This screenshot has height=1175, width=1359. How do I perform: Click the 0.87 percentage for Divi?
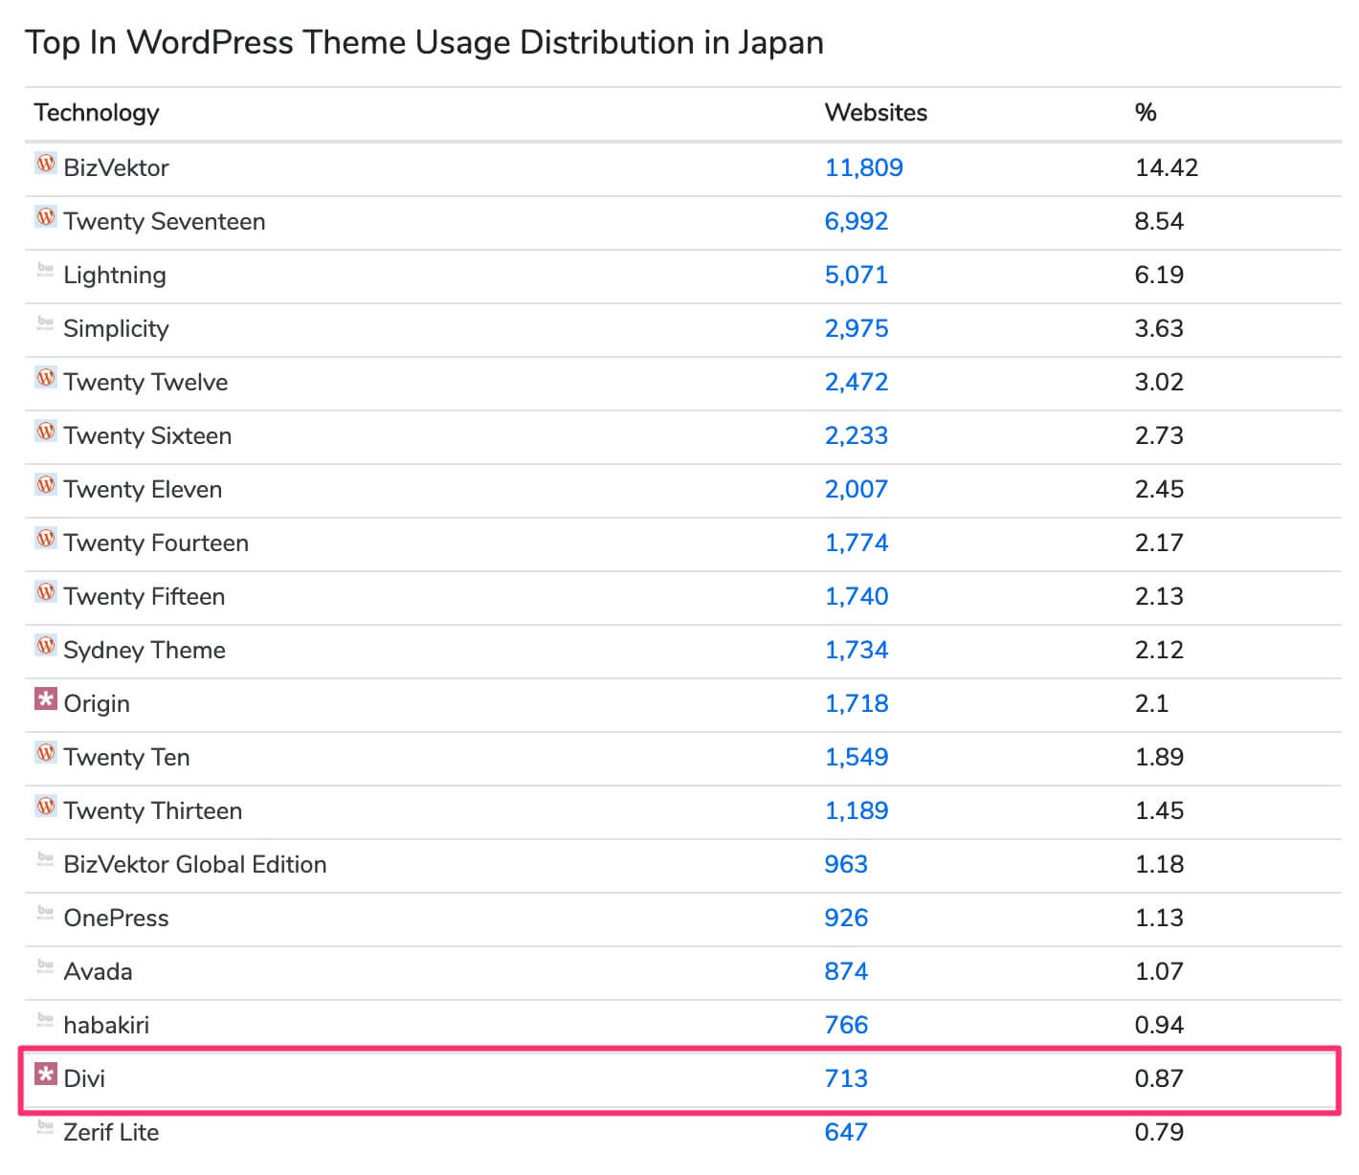(1159, 1078)
